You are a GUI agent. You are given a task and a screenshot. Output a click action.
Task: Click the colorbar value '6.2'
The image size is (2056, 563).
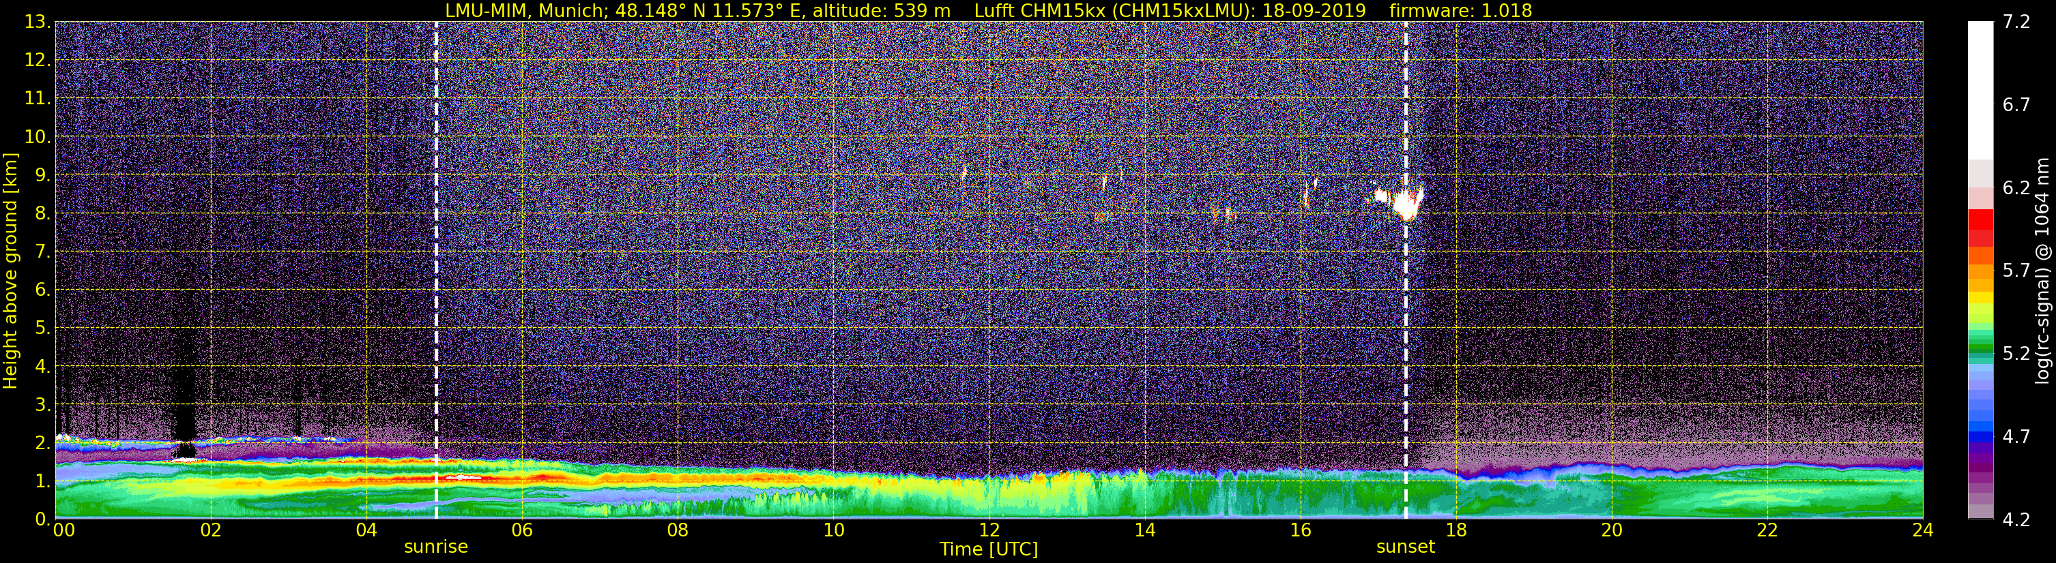point(2016,187)
